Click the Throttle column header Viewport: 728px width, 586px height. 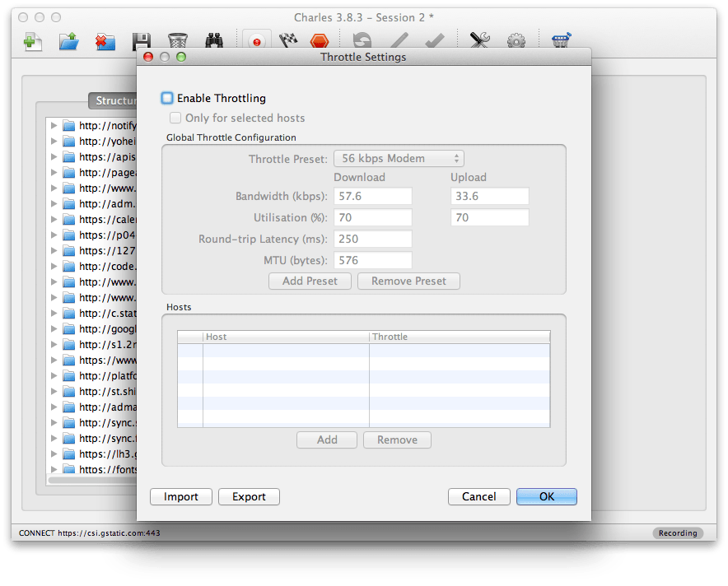460,337
